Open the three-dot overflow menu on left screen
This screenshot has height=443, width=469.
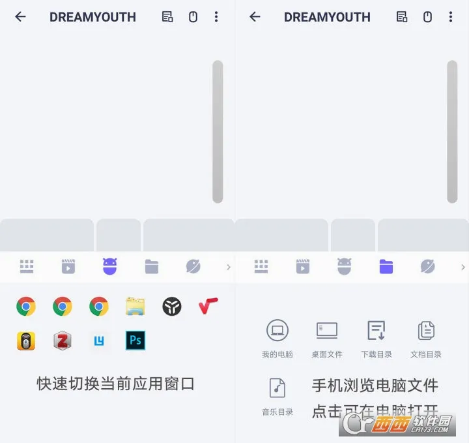(216, 17)
